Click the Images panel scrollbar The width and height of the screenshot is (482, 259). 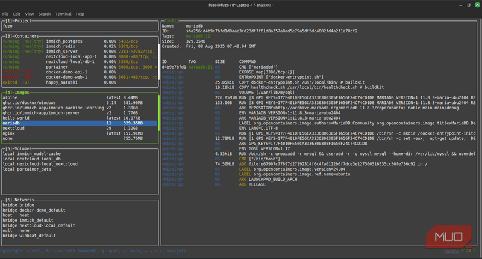coord(159,113)
